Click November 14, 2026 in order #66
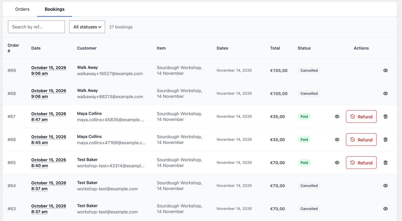 pos(234,140)
